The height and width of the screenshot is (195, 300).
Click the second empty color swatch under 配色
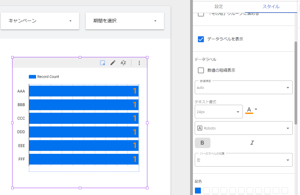point(215,190)
